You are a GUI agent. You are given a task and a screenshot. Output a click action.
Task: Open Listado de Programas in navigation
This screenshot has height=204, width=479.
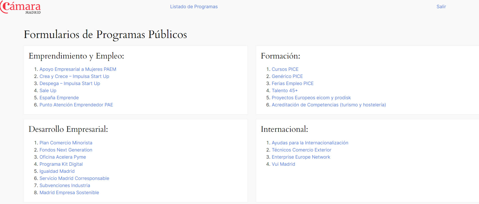(194, 7)
